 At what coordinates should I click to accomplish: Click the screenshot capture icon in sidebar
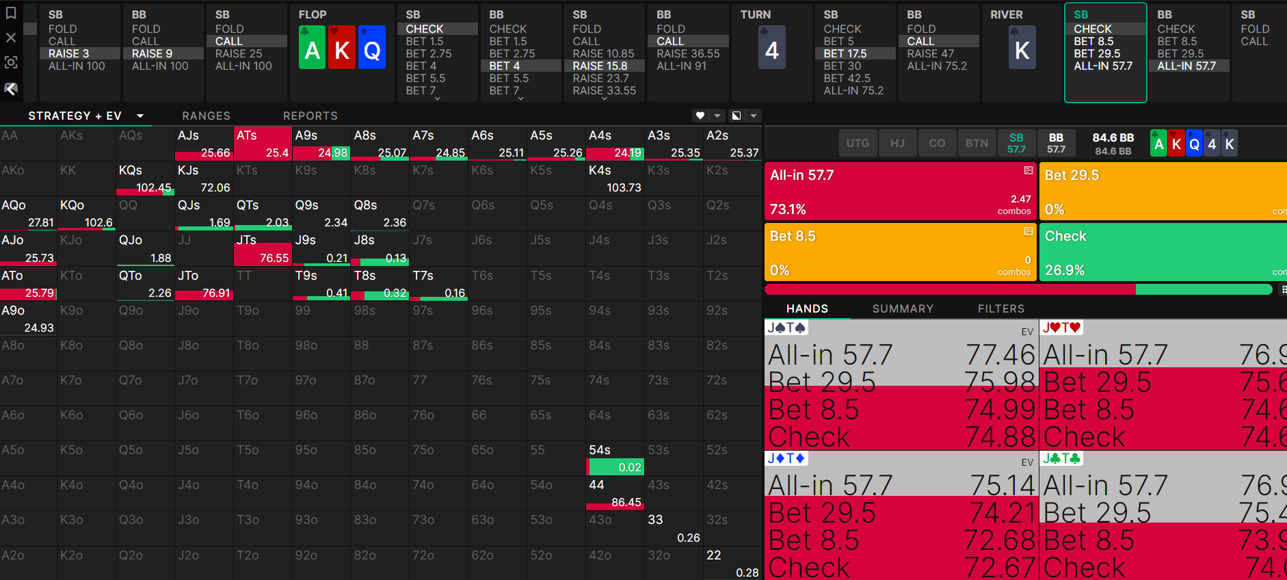[x=11, y=62]
